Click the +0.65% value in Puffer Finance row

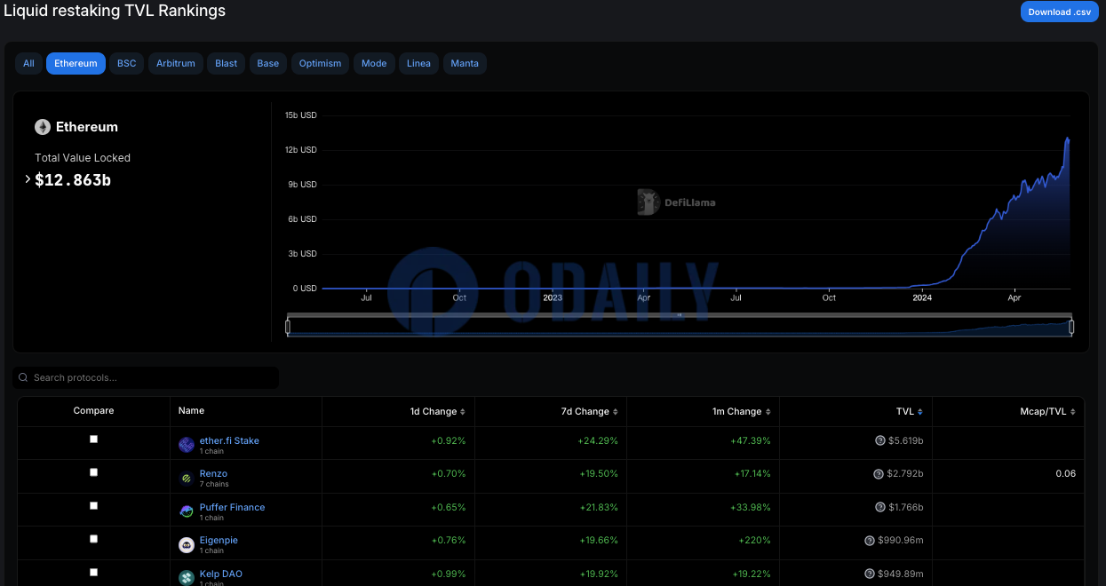[449, 508]
